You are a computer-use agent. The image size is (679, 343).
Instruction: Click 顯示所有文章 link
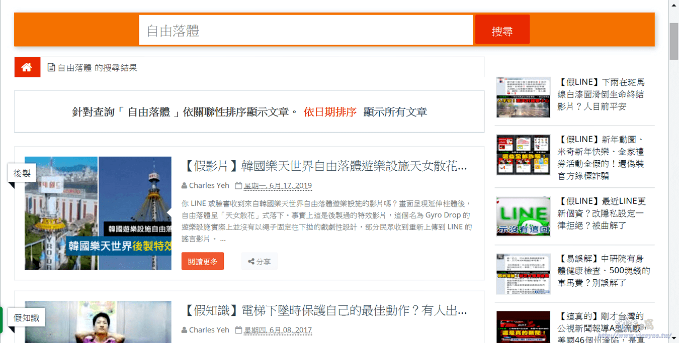click(x=395, y=112)
